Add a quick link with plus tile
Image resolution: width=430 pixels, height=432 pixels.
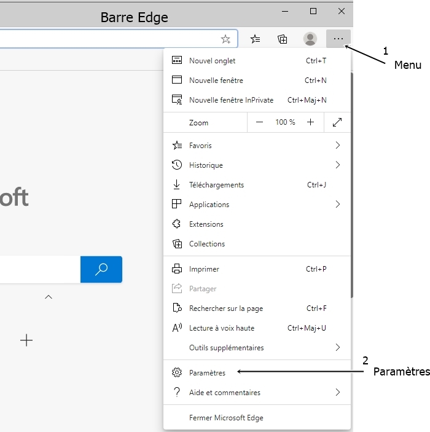(x=26, y=340)
